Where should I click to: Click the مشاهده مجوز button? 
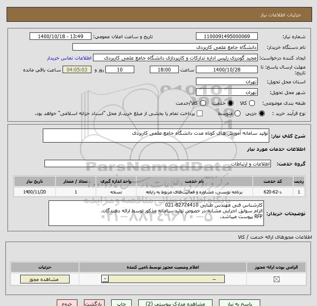[45, 279]
